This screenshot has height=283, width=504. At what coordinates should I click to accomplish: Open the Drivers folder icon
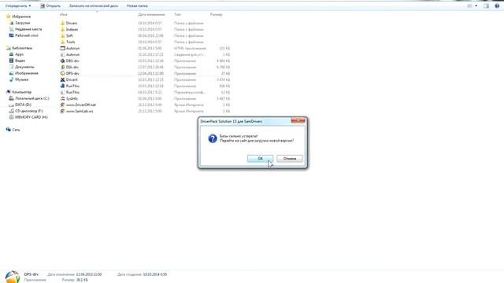[63, 23]
